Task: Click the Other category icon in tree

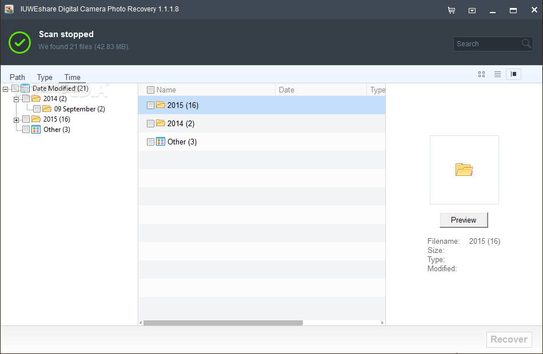Action: tap(36, 130)
